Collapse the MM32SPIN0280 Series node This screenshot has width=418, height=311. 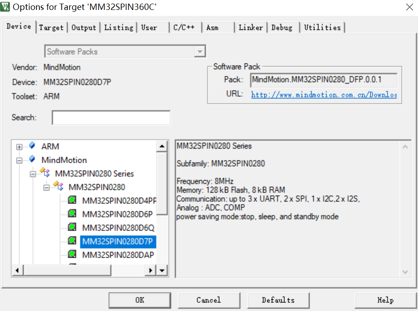[33, 174]
